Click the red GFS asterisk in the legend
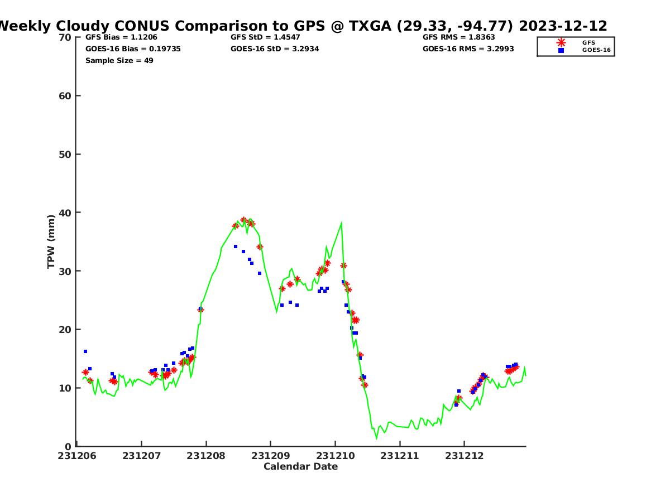Viewport: 670px width, 502px height. (x=561, y=42)
